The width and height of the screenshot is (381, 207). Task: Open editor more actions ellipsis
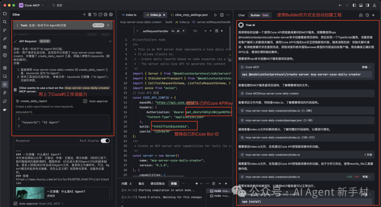228,15
